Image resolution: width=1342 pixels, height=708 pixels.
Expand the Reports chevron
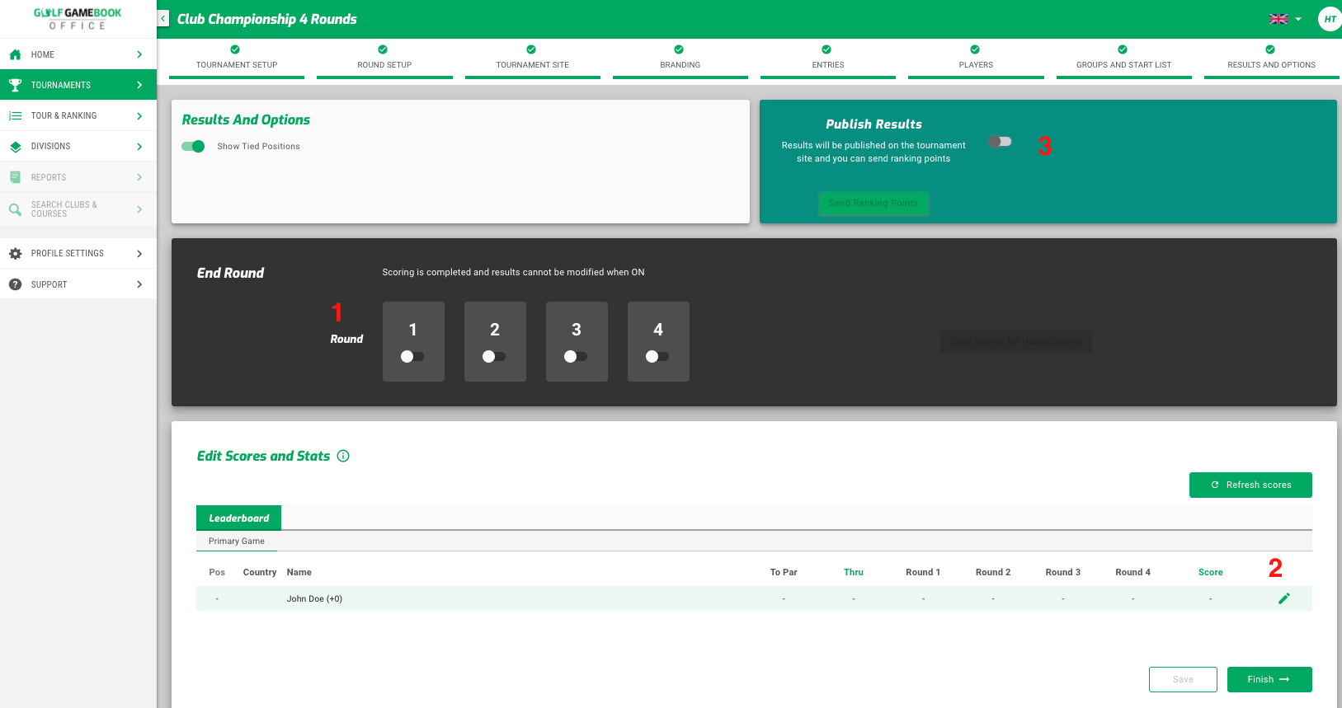(x=139, y=177)
